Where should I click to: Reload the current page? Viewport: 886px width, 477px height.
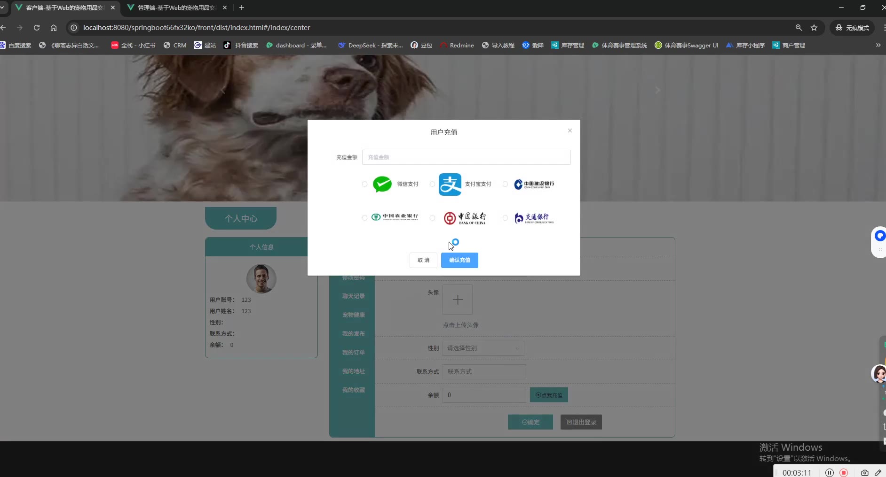coord(37,28)
